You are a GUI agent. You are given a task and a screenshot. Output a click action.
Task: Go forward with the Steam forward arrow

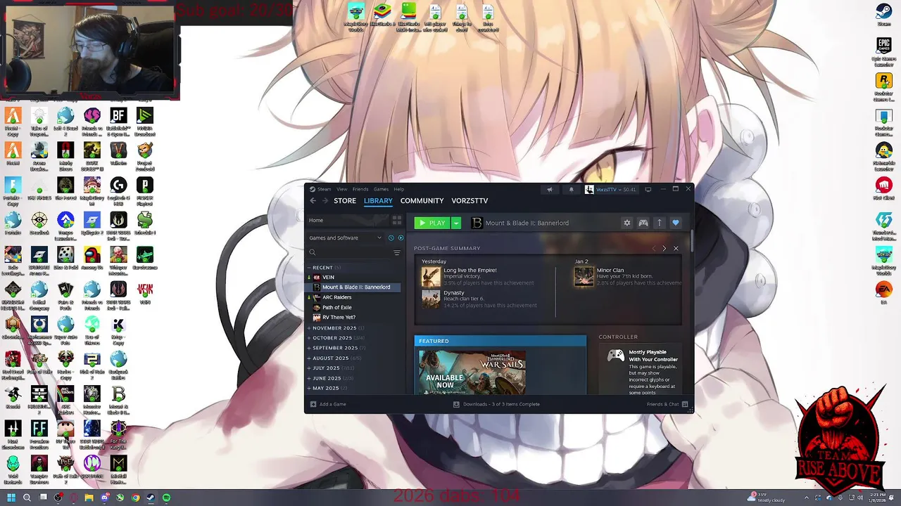(325, 201)
